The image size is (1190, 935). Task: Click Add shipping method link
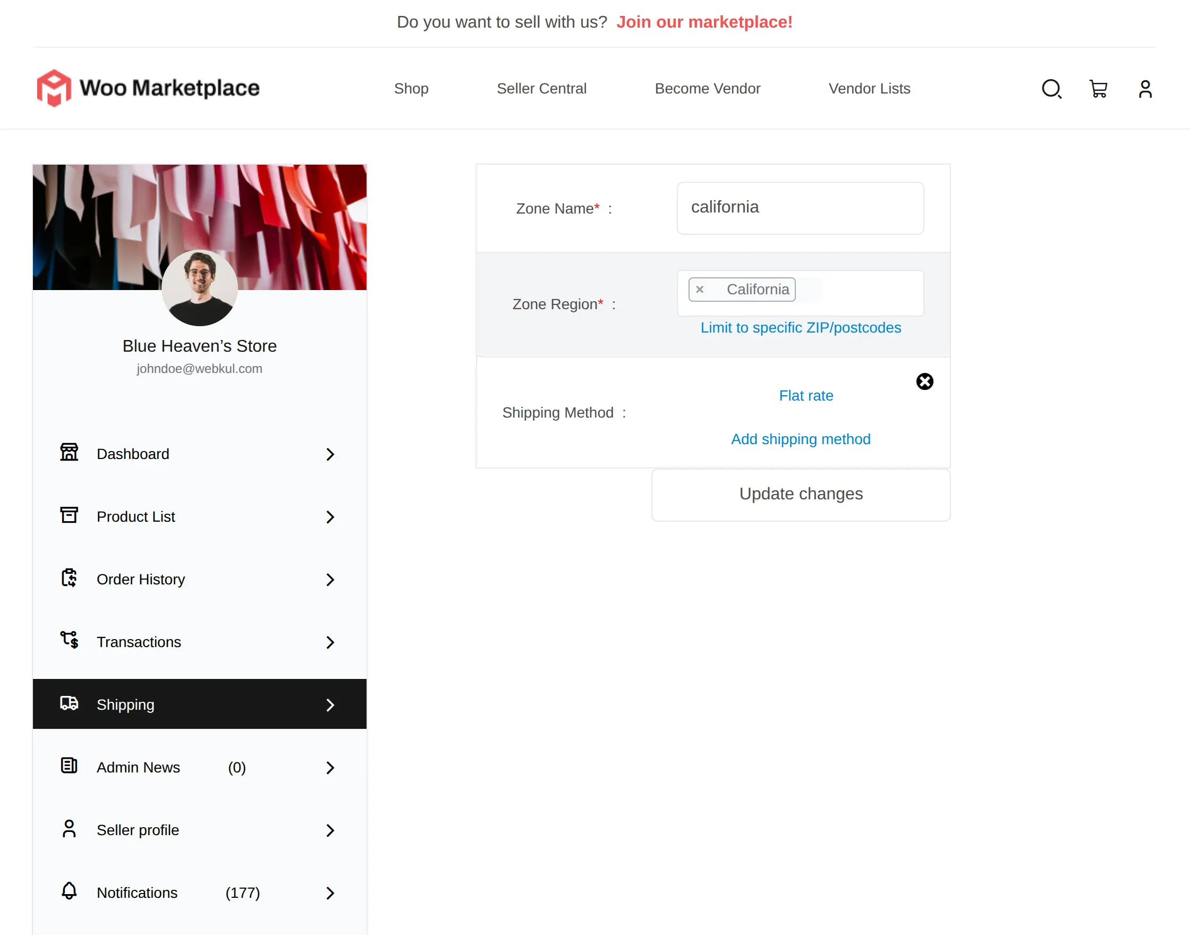click(x=800, y=439)
